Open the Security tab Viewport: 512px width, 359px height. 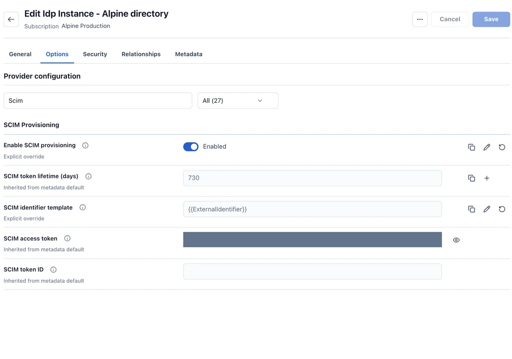coord(95,54)
